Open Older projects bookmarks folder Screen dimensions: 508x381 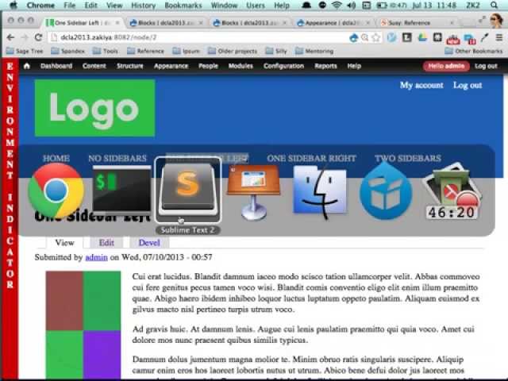[x=233, y=51]
